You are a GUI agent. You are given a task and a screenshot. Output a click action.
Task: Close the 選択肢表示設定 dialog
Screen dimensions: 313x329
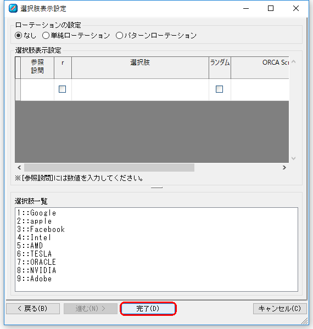point(296,8)
